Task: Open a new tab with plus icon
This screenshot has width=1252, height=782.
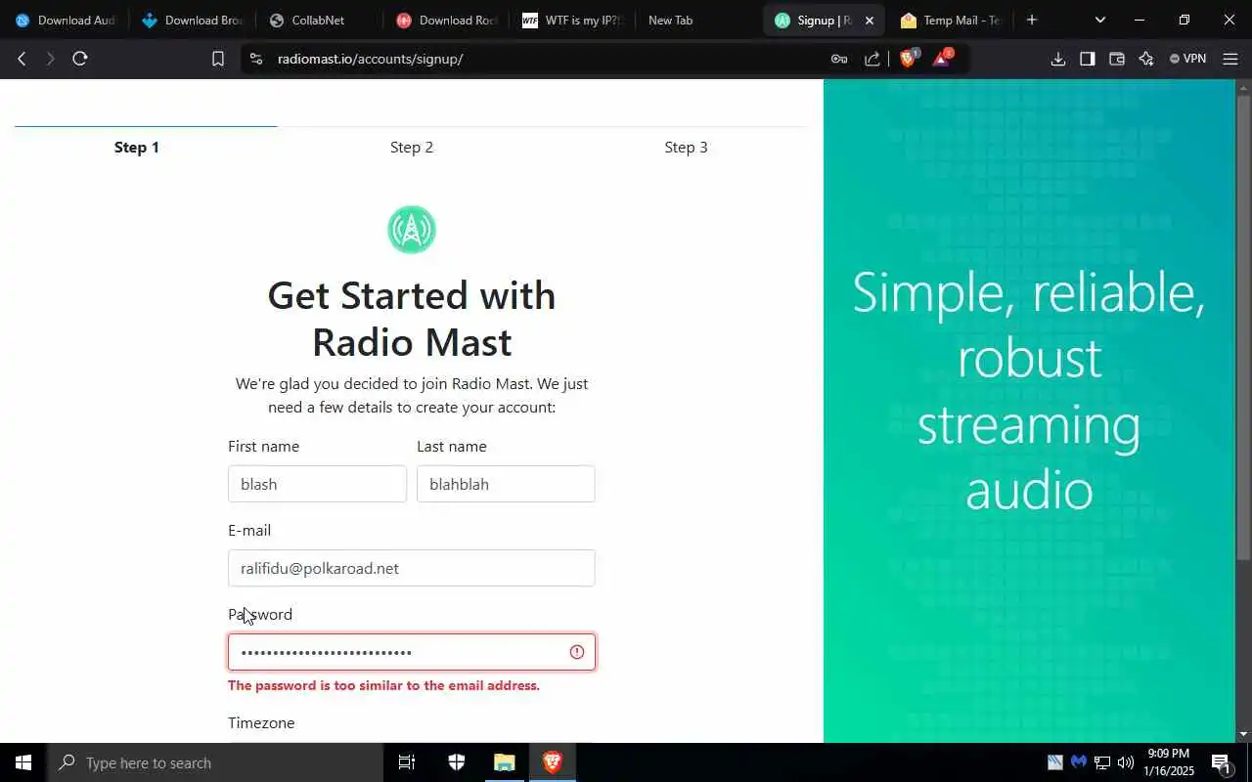Action: click(1031, 20)
